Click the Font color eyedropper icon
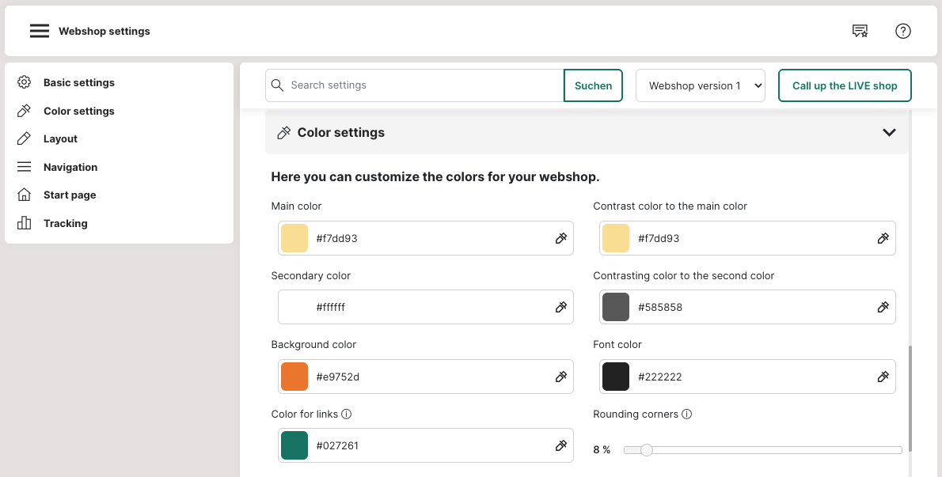The image size is (942, 477). 883,377
